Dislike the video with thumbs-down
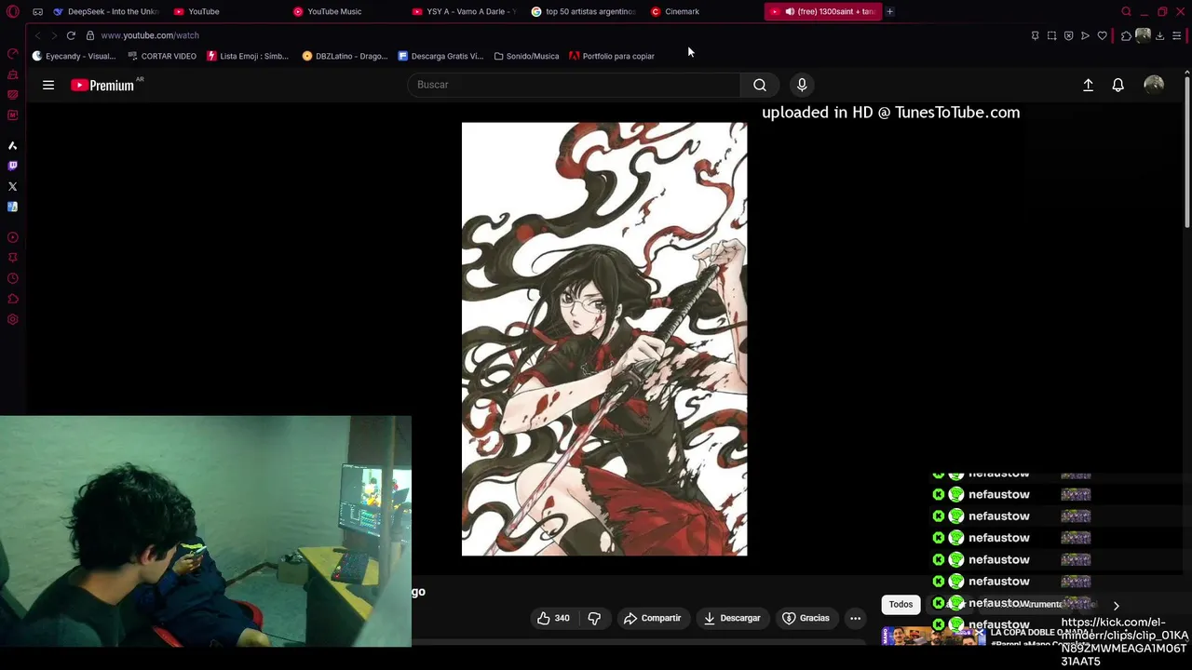Image resolution: width=1192 pixels, height=670 pixels. [594, 618]
